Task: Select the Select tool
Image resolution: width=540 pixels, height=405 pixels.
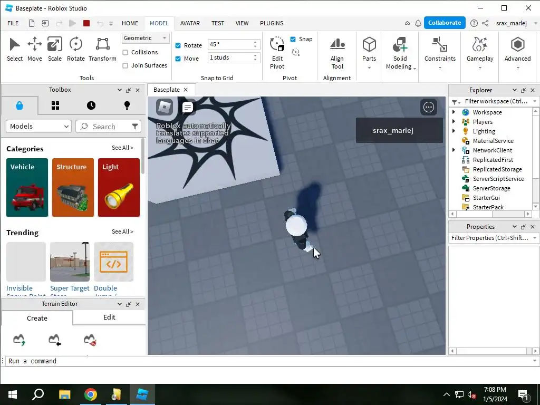Action: [x=14, y=50]
